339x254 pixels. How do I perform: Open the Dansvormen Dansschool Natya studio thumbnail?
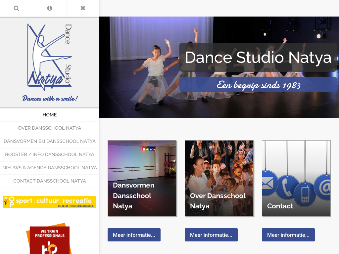pyautogui.click(x=142, y=178)
